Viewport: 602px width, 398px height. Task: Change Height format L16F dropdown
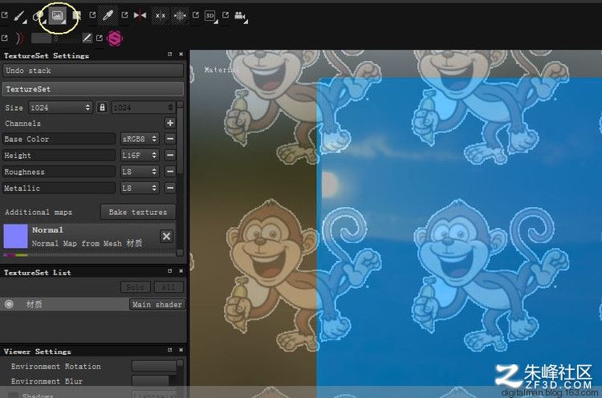click(140, 155)
